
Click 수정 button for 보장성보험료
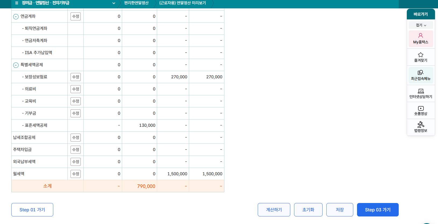[76, 77]
